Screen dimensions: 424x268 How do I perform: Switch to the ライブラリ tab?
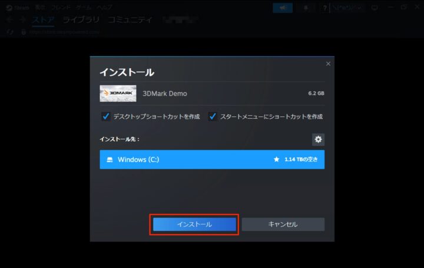point(81,19)
